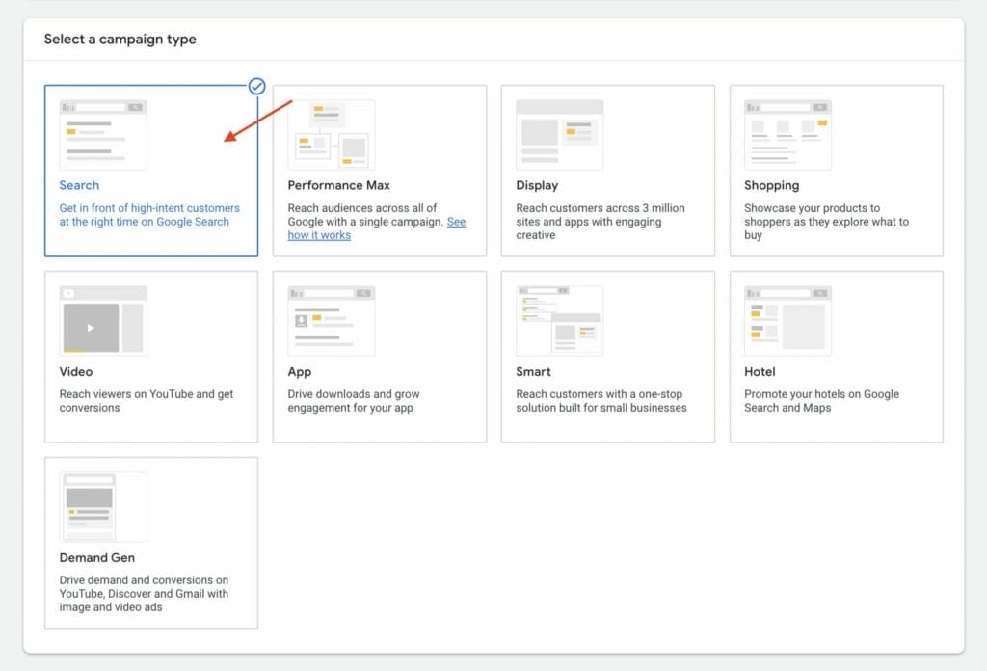The width and height of the screenshot is (987, 671).
Task: Deselect the checkmark on the Search card
Action: [256, 86]
